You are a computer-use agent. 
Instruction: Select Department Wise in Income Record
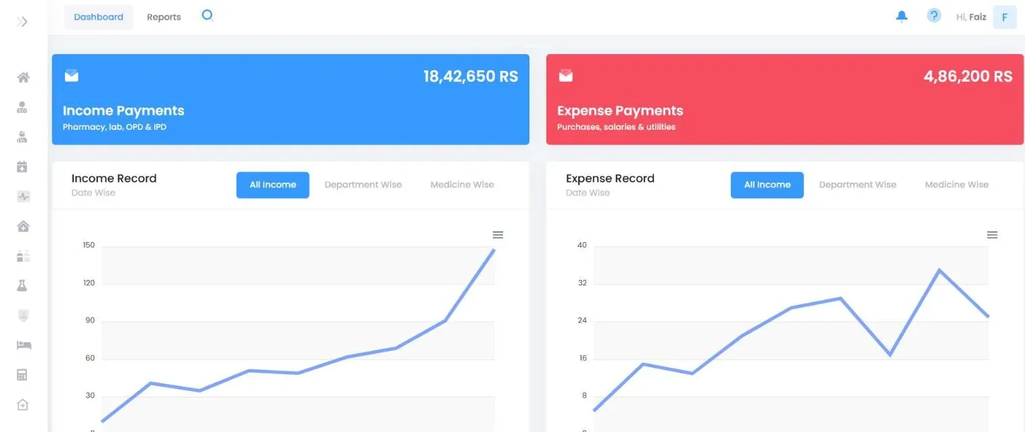(x=363, y=185)
